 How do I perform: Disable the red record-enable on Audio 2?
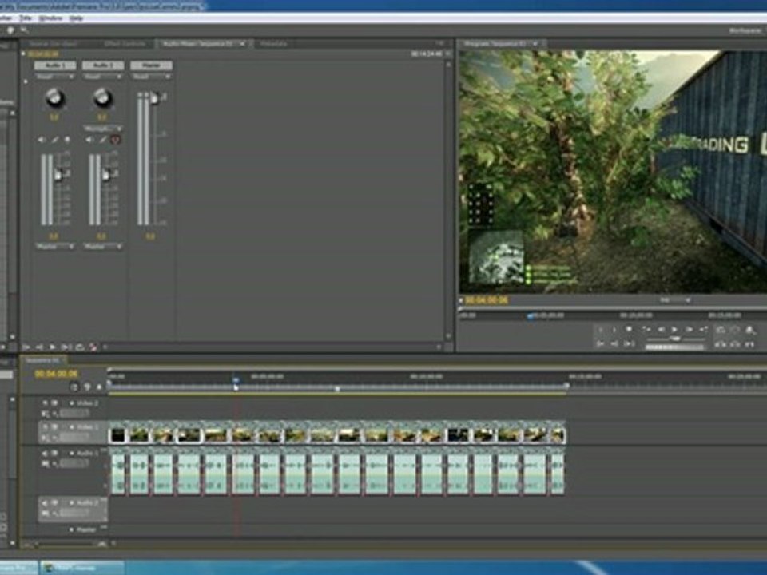[115, 140]
